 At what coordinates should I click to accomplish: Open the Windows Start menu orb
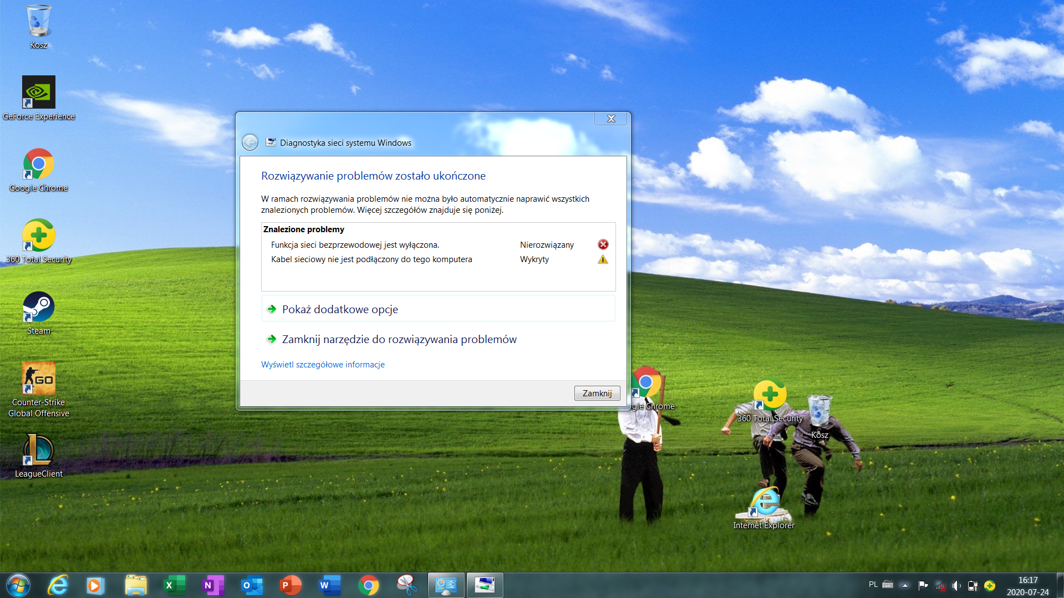(18, 585)
